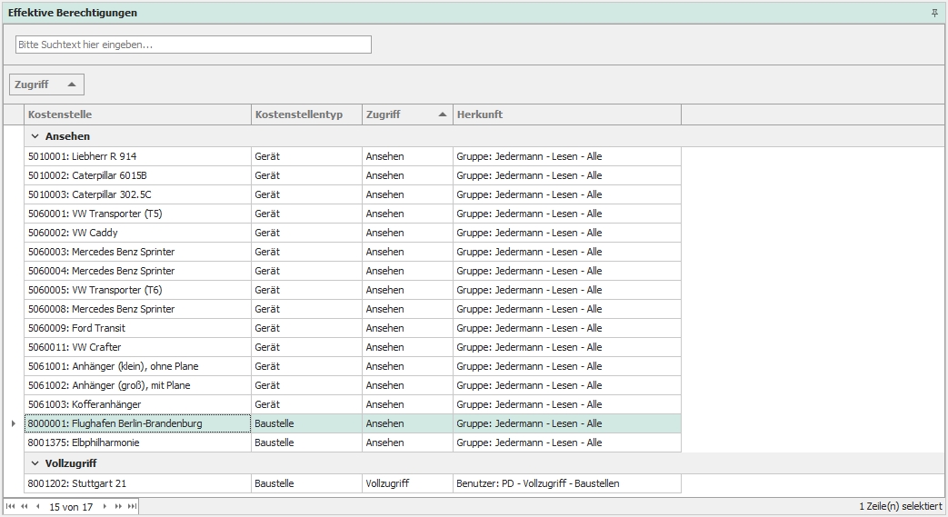The width and height of the screenshot is (948, 517).
Task: Go to the next record
Action: [x=105, y=507]
